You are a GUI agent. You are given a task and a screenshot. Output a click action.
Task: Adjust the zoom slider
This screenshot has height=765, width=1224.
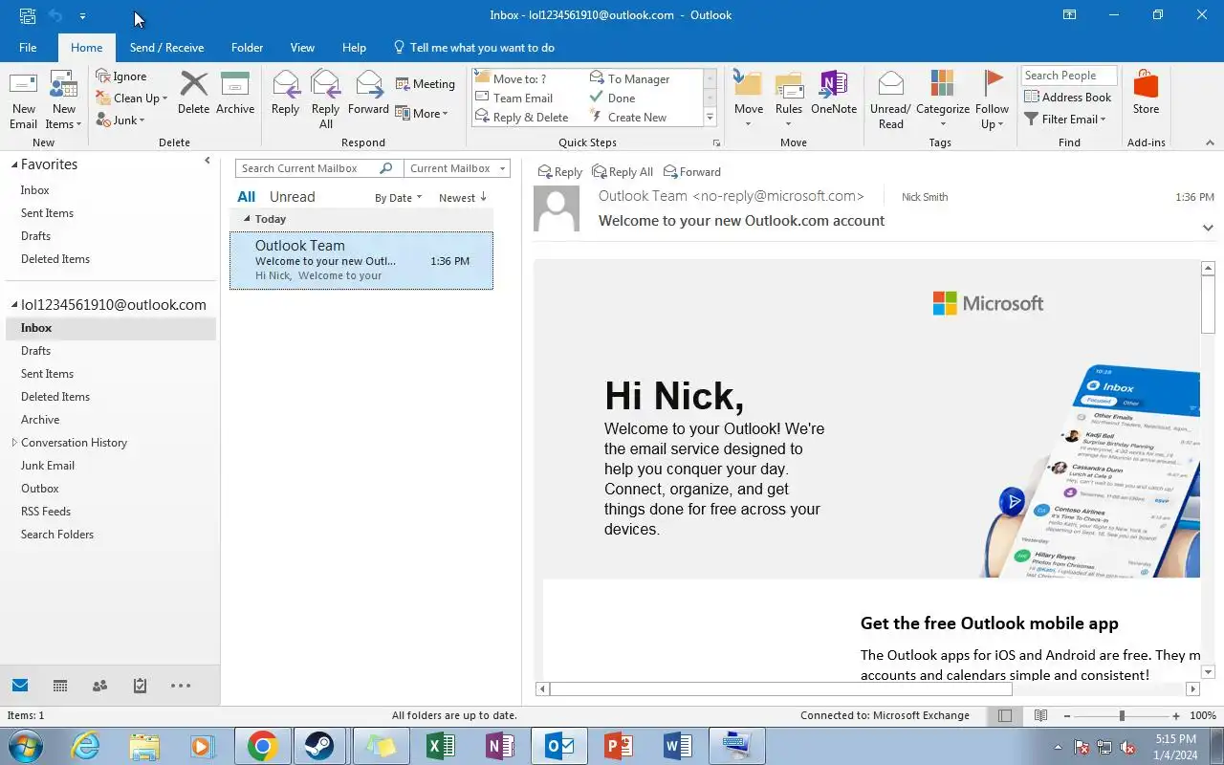(1122, 715)
